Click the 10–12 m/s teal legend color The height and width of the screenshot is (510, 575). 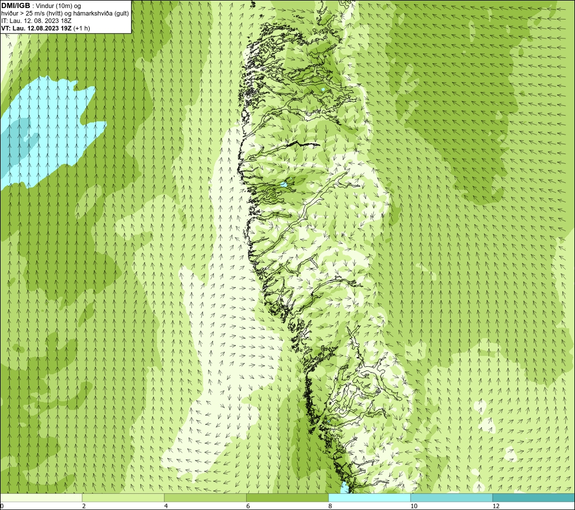452,497
